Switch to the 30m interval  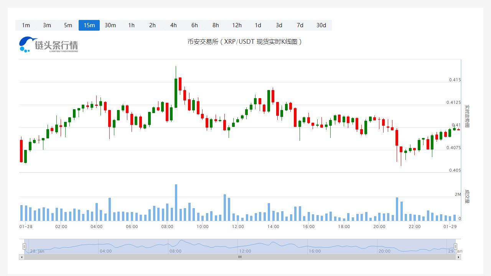(110, 25)
